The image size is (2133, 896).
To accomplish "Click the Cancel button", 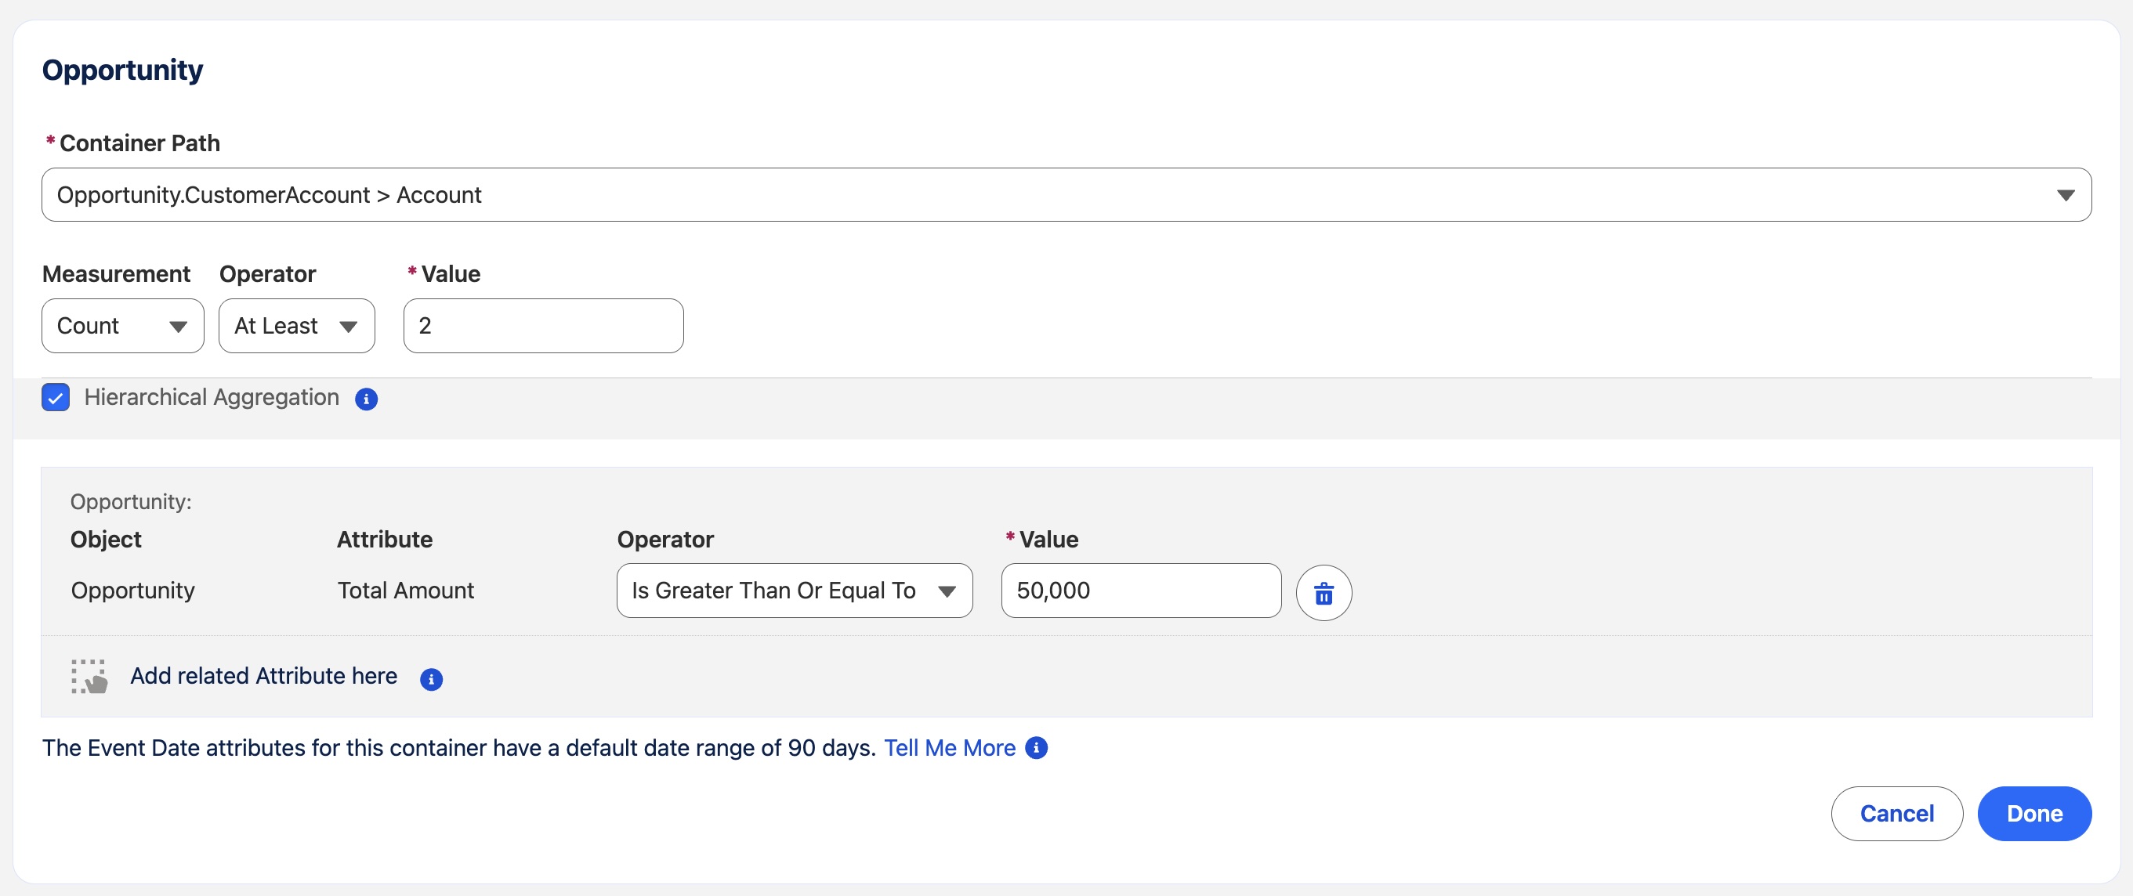I will click(x=1896, y=813).
